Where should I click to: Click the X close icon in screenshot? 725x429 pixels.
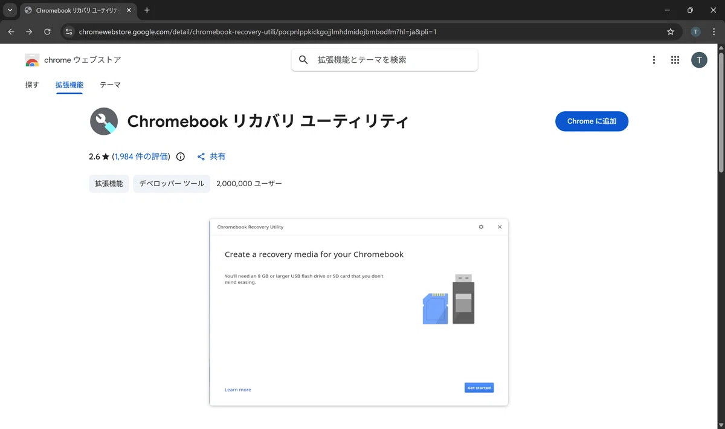(x=500, y=227)
